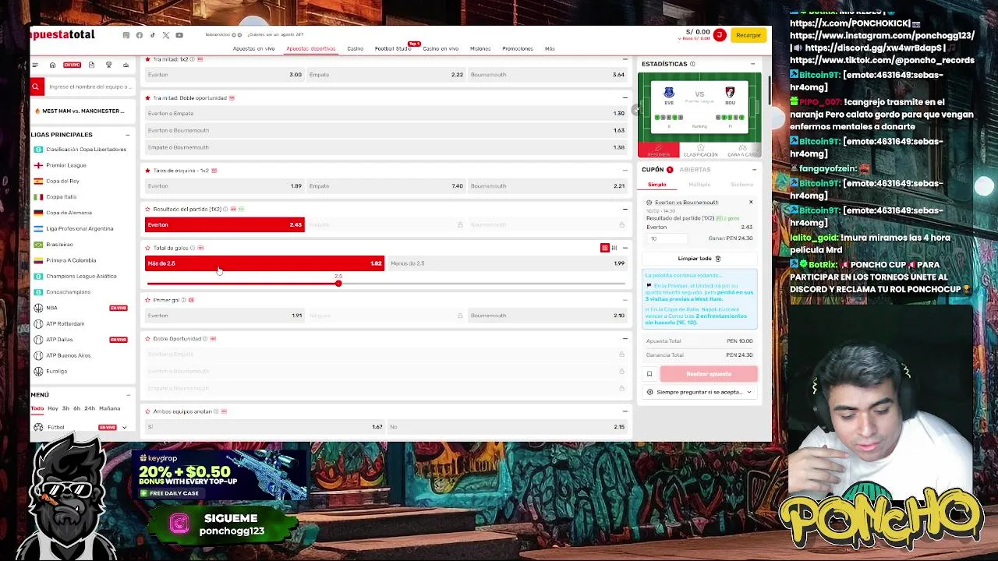
Task: Select Menos de 2.5 odds 1.99
Action: click(507, 263)
